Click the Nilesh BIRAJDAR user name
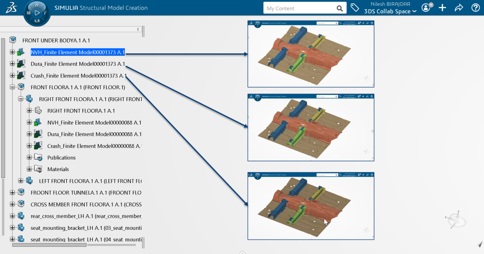This screenshot has height=254, width=484. pos(390,4)
